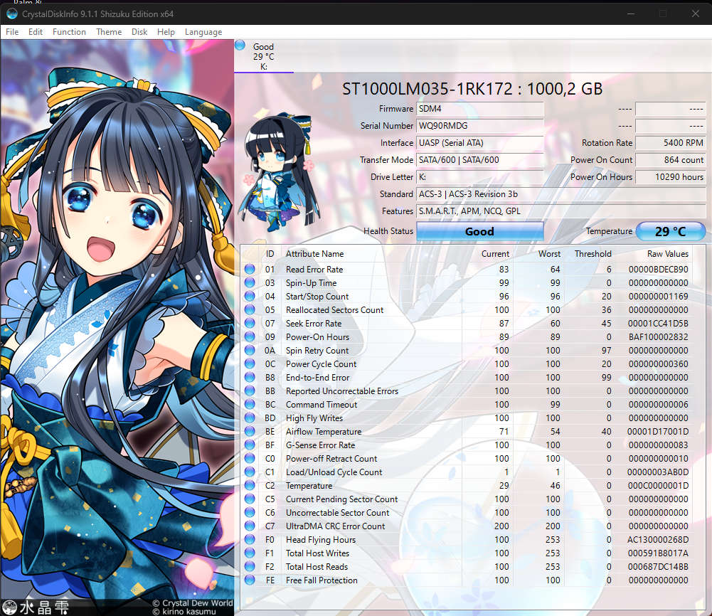
Task: Click the blue indicator next to Spin-Up Time
Action: (249, 282)
